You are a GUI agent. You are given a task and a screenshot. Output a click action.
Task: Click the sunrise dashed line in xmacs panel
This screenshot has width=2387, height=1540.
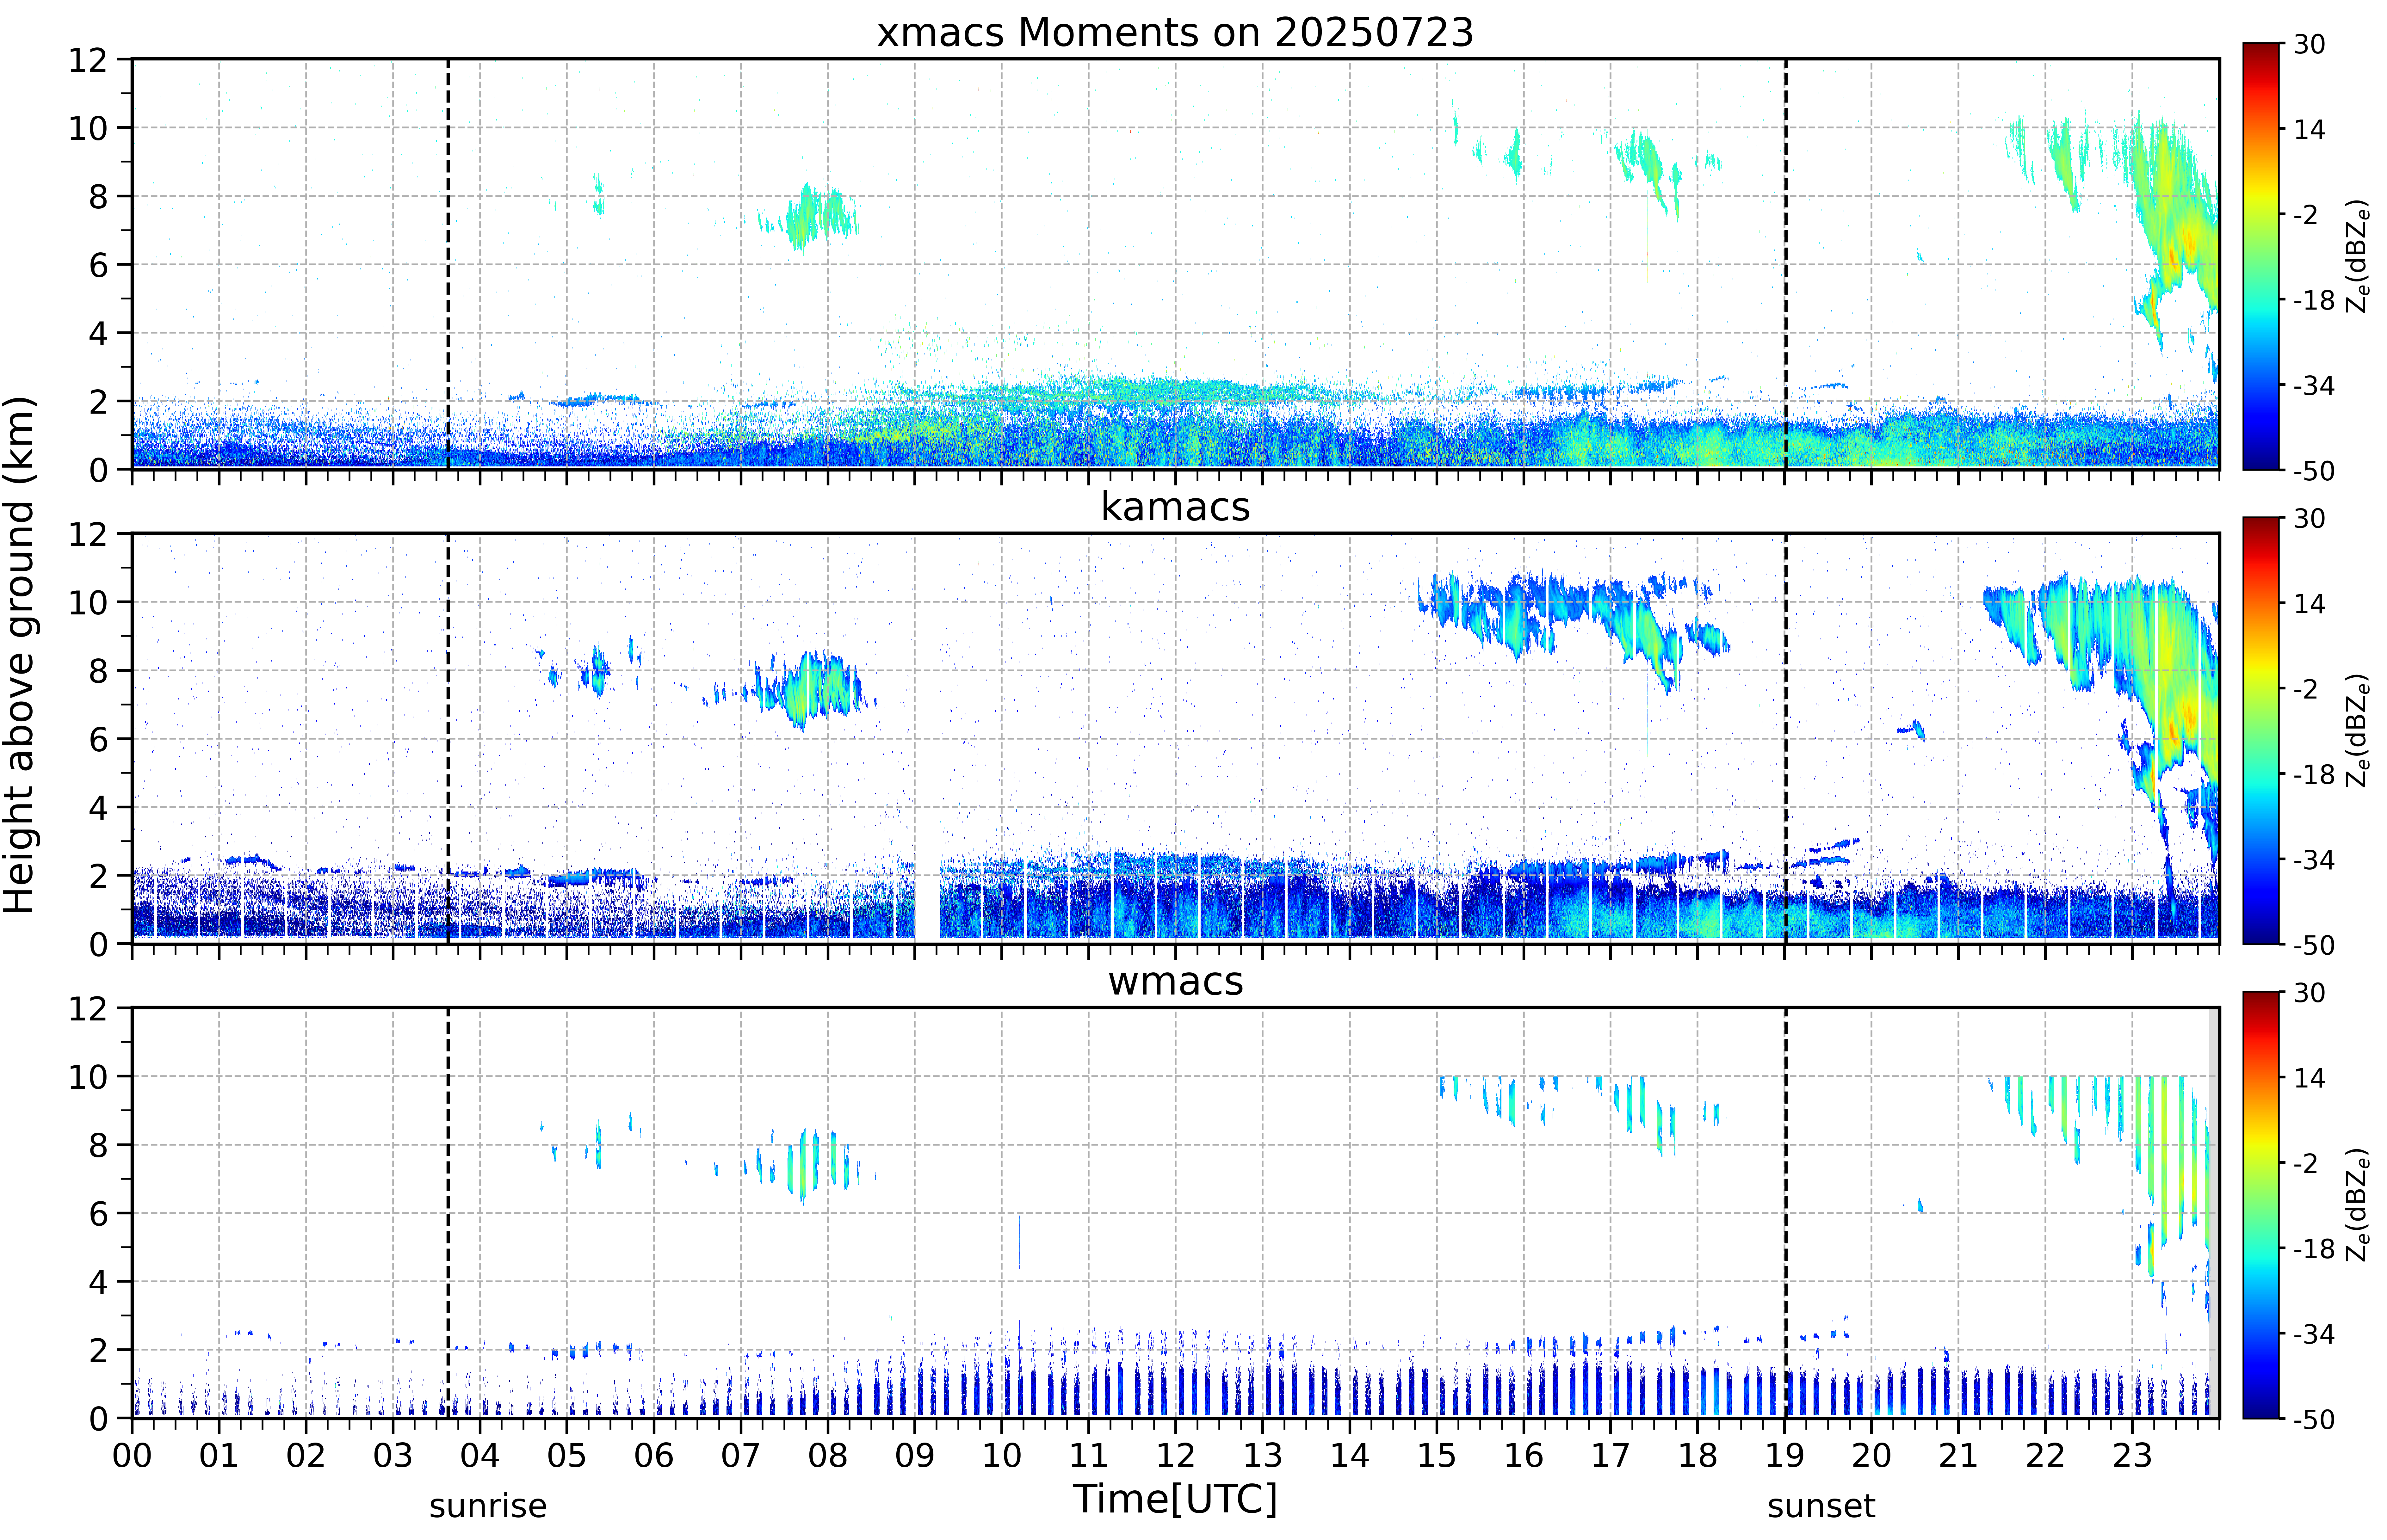click(448, 264)
